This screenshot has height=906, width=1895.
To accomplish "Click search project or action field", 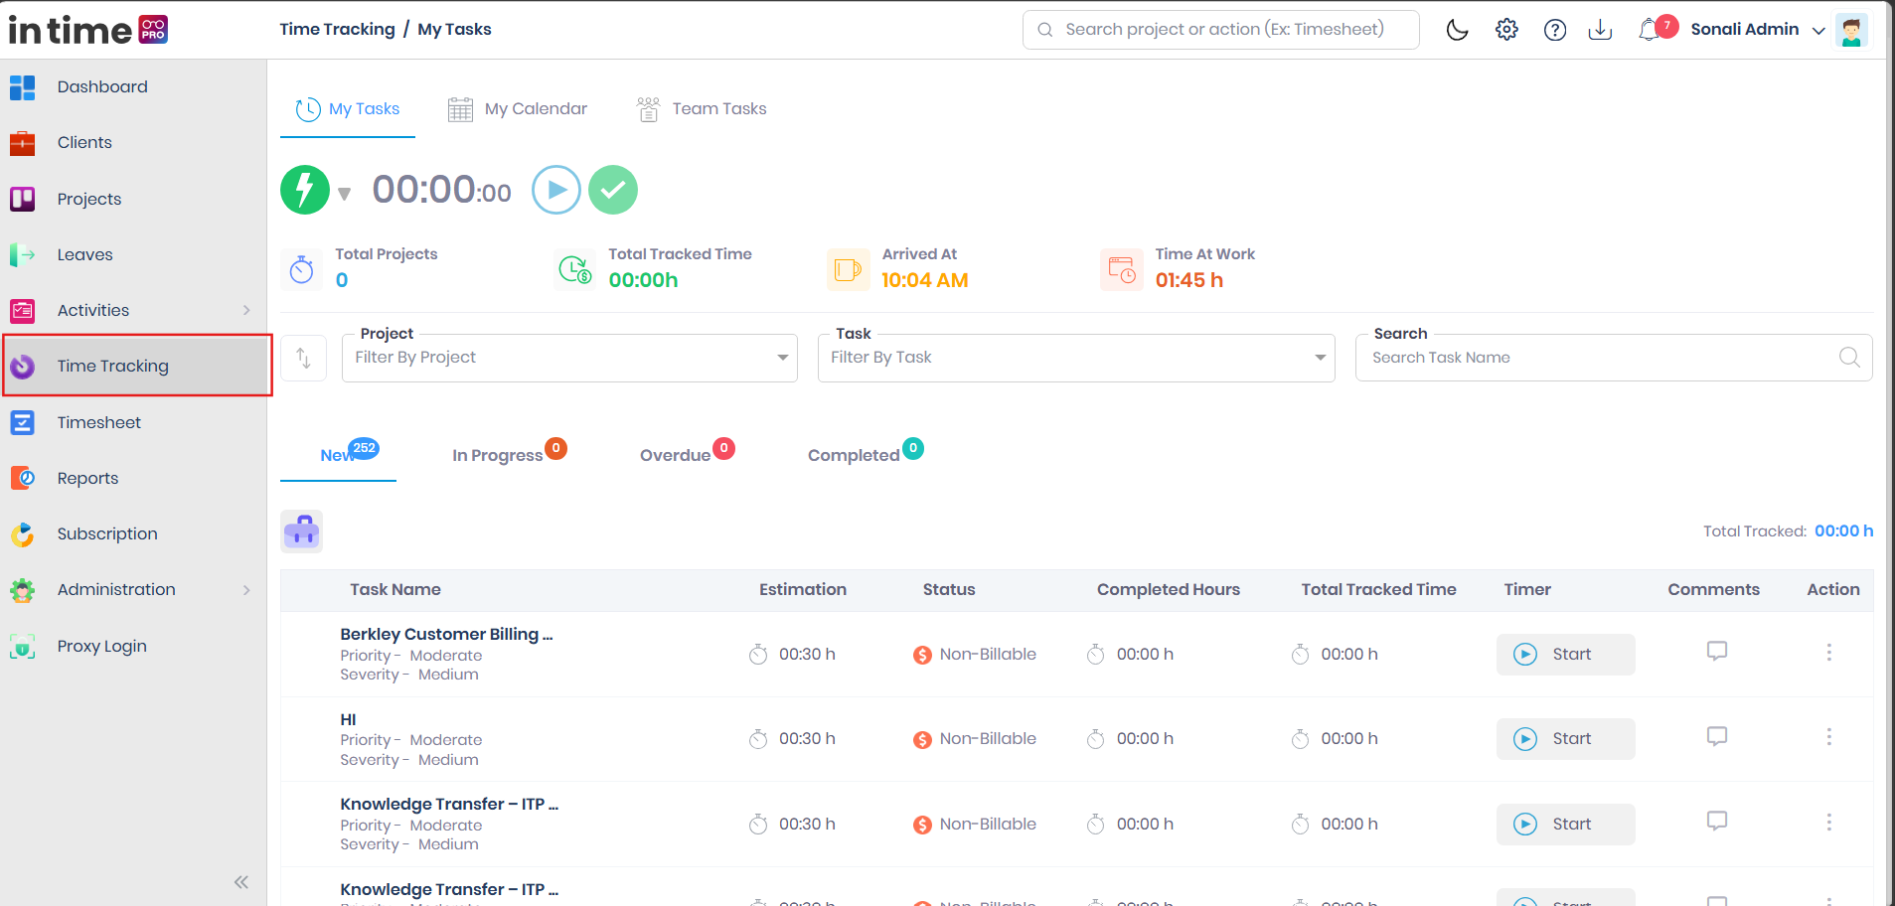I will tap(1220, 30).
